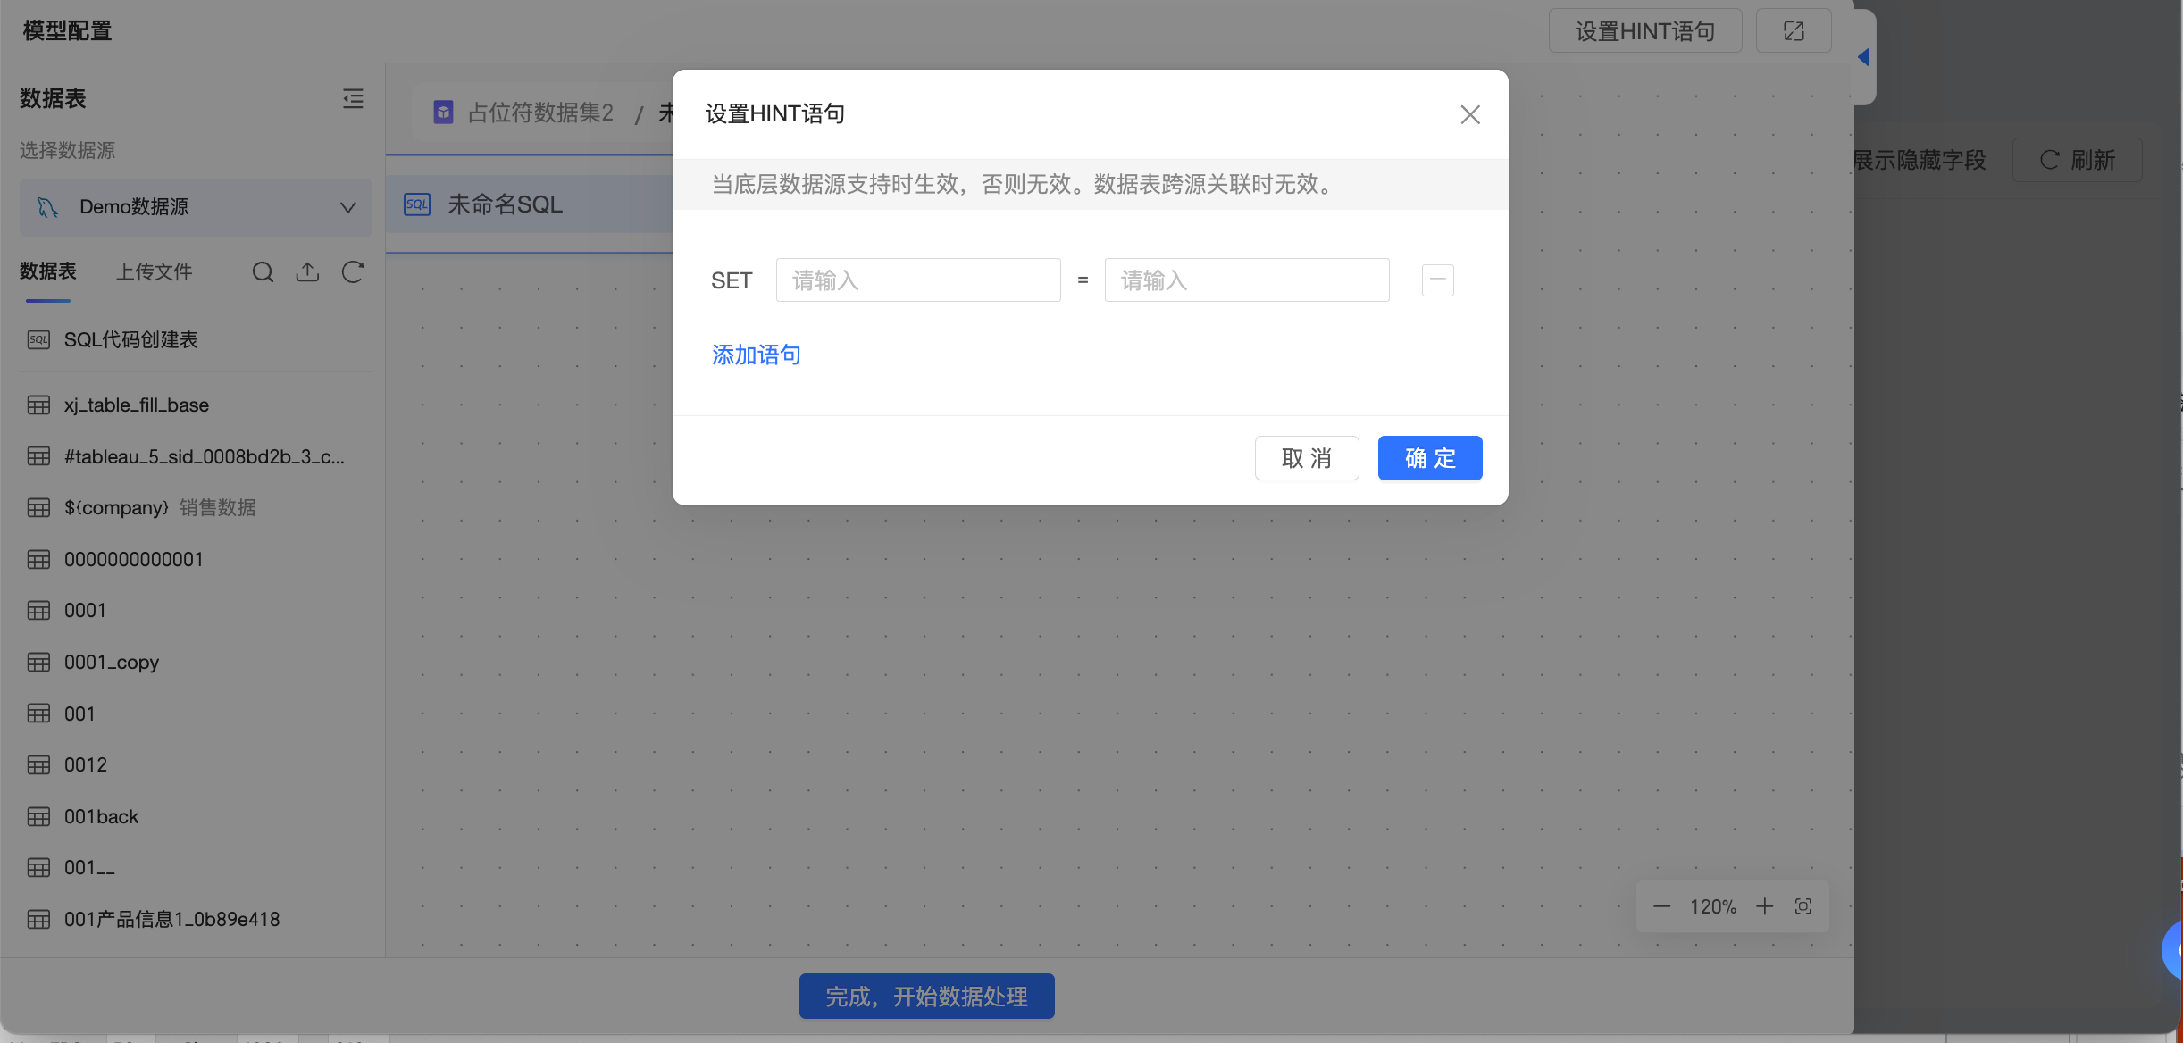
Task: Collapse the data table panel icon
Action: pos(353,98)
